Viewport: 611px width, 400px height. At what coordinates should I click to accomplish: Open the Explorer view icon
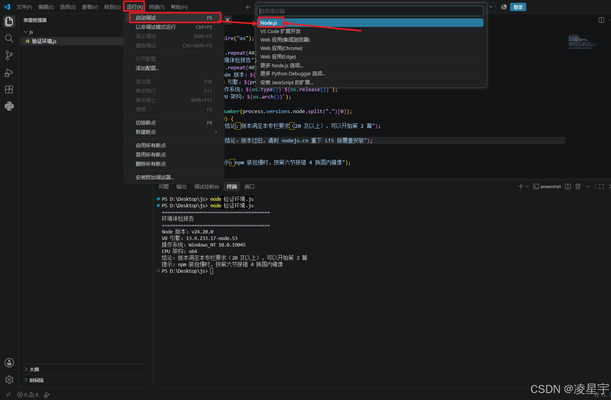click(x=9, y=21)
